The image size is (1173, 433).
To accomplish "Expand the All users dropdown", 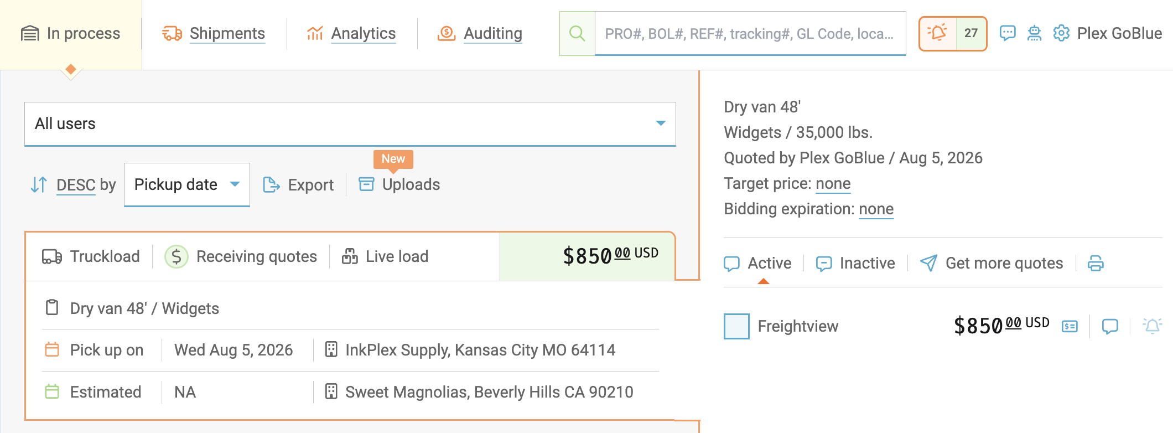I will 350,124.
